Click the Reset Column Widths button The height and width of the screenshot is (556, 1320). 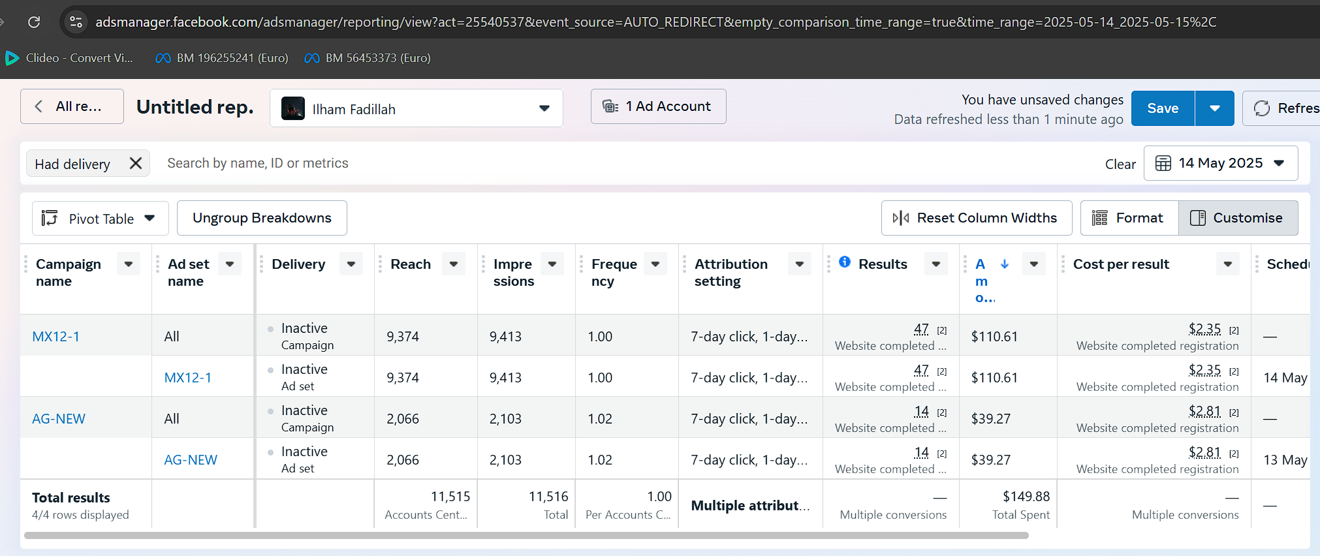(x=976, y=218)
